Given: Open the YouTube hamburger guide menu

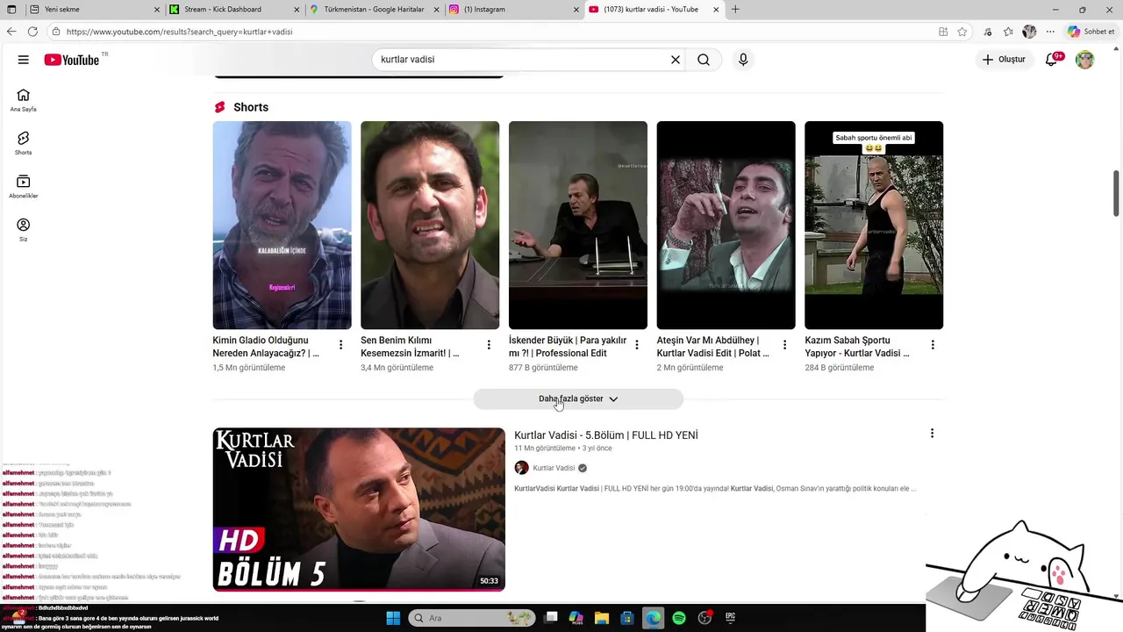Looking at the screenshot, I should tap(23, 60).
